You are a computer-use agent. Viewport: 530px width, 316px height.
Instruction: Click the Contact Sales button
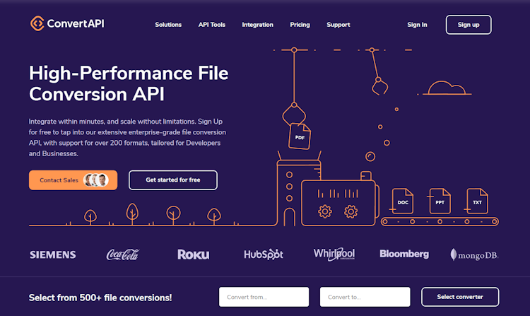(73, 180)
